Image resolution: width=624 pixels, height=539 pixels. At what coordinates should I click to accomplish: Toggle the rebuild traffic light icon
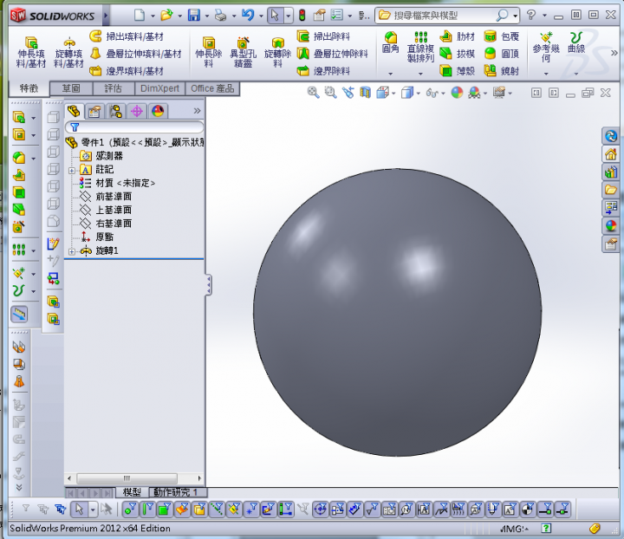pos(302,15)
